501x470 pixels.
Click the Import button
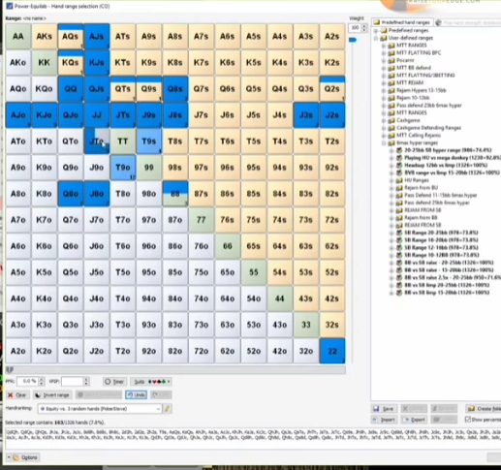click(384, 420)
